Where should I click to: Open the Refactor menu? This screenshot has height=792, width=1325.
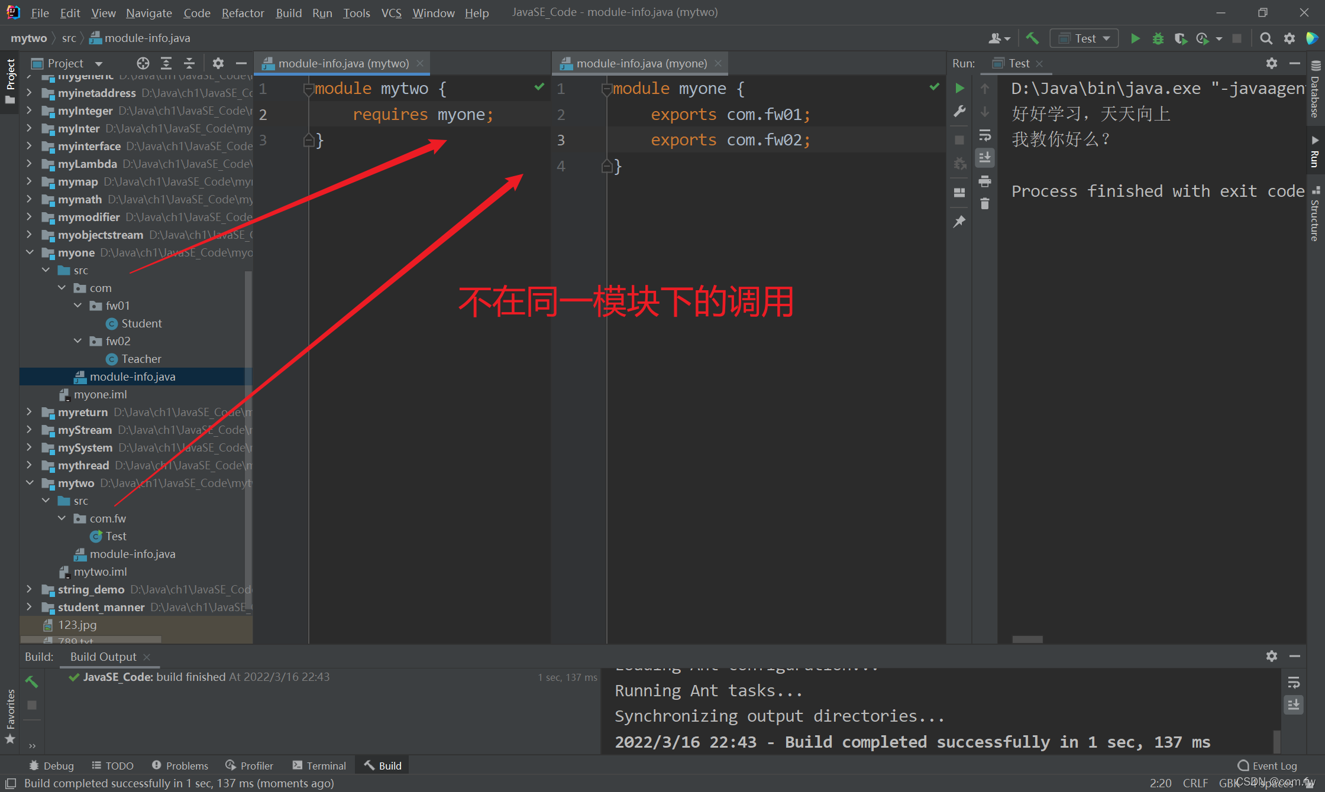[x=243, y=12]
